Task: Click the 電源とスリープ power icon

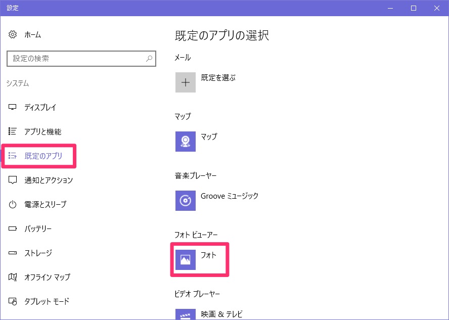Action: point(12,204)
